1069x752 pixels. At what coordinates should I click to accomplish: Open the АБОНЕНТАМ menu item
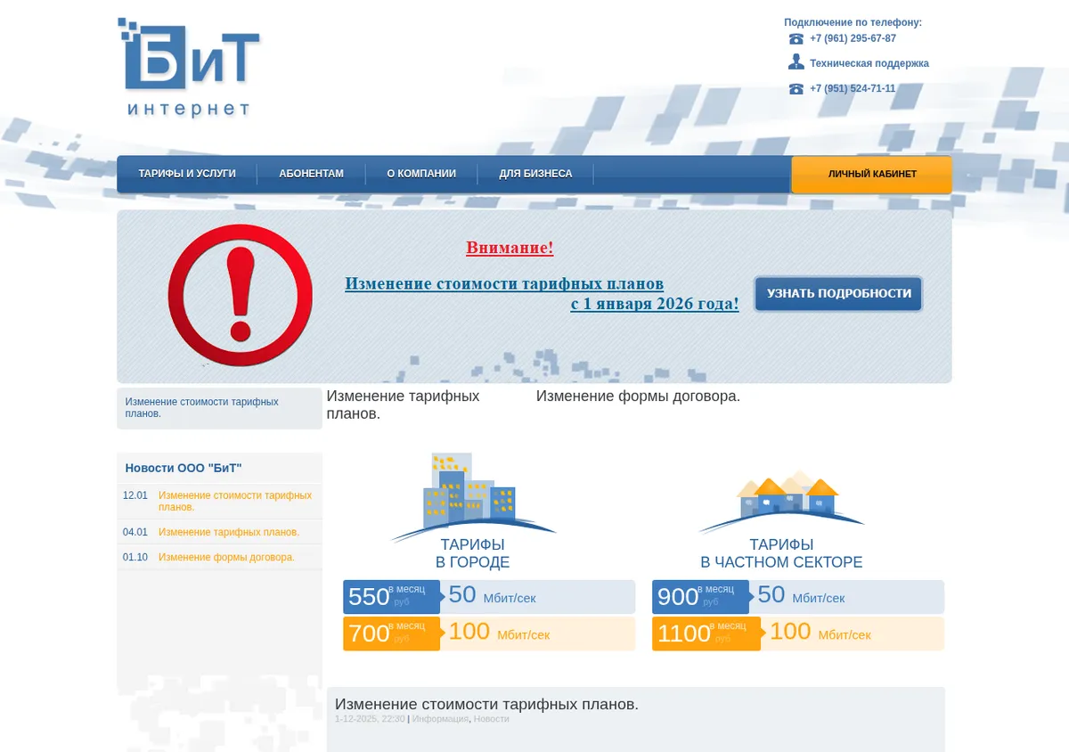tap(311, 174)
